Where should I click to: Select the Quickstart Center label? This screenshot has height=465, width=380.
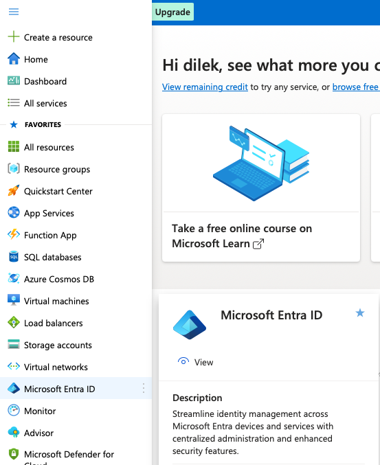click(x=58, y=191)
